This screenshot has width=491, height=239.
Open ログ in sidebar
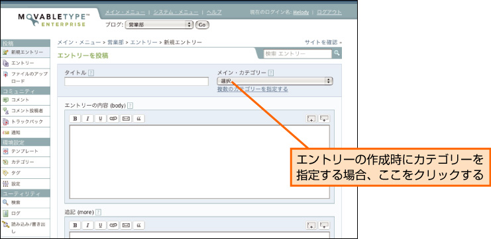25,213
